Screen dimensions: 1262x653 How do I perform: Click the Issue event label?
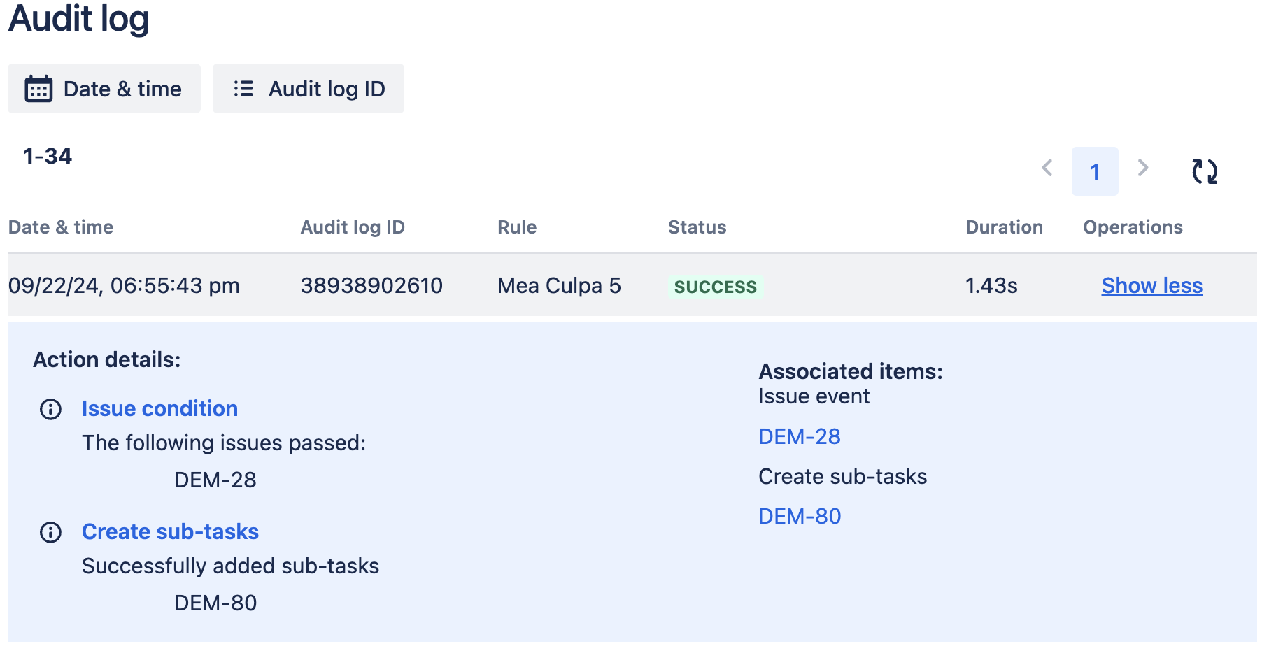tap(814, 396)
